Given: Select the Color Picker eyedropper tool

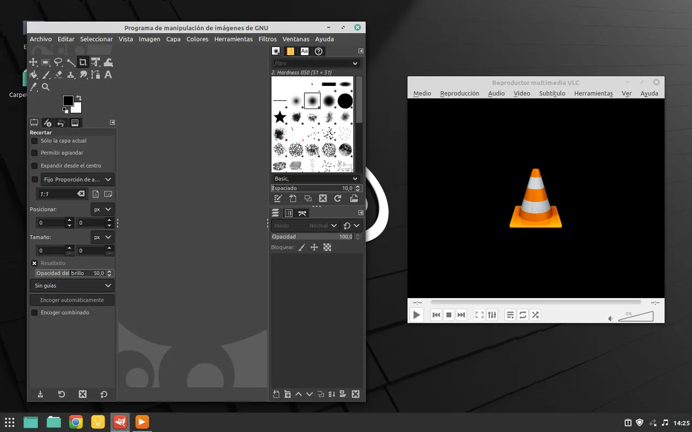Looking at the screenshot, I should click(x=34, y=87).
